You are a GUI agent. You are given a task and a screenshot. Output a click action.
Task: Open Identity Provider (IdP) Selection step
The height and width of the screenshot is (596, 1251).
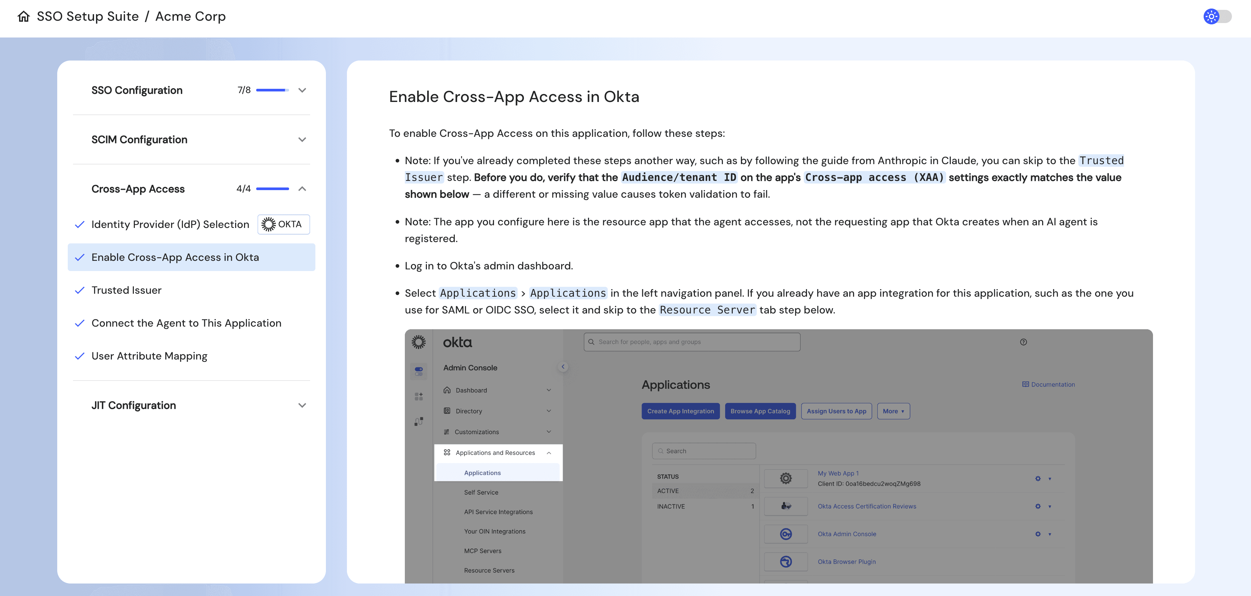[170, 224]
